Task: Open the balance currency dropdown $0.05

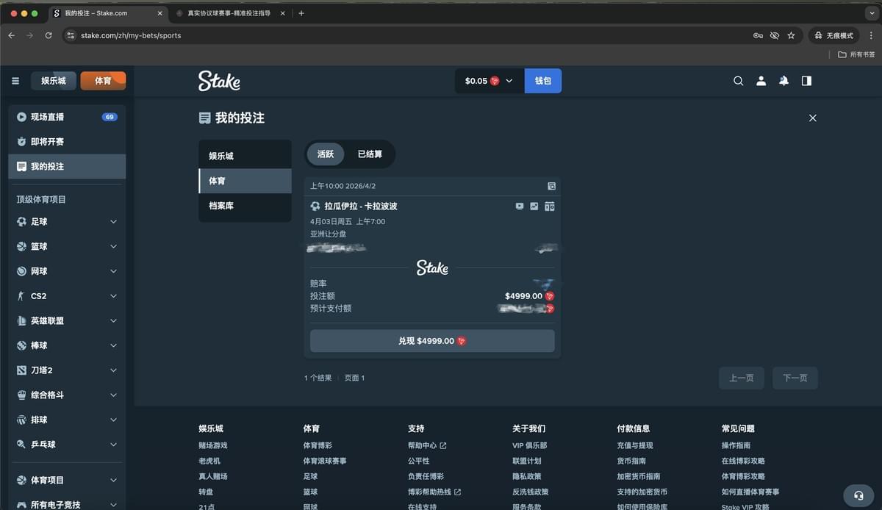Action: (489, 81)
